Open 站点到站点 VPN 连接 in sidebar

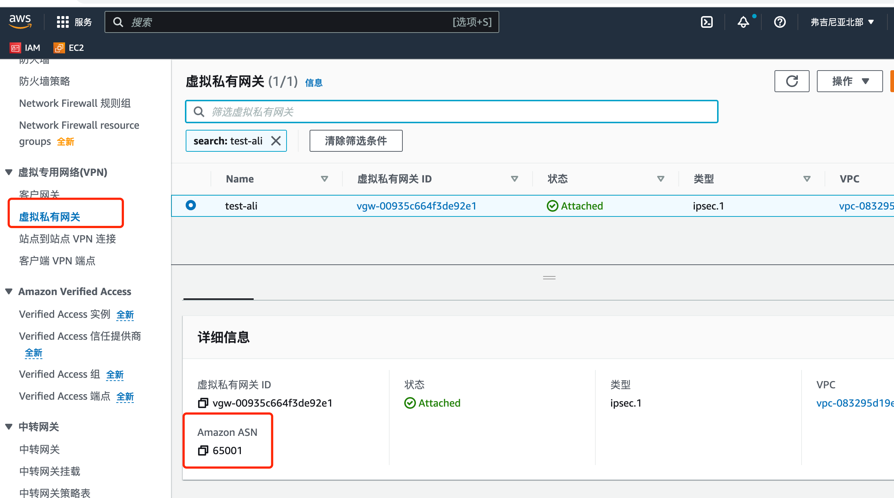[x=68, y=239]
